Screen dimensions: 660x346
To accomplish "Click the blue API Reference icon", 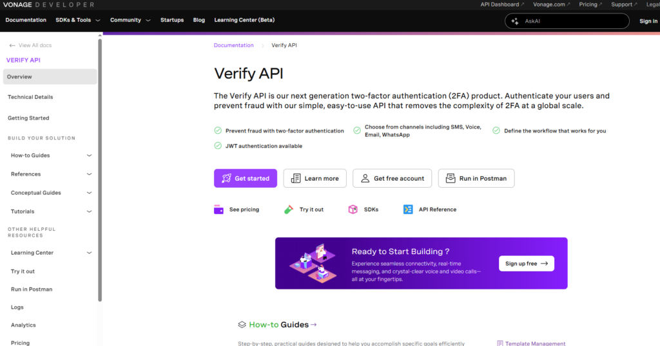I will 408,209.
